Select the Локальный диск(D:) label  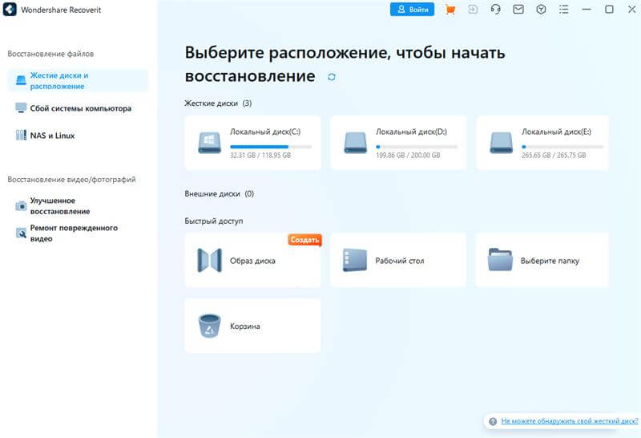[x=411, y=132]
